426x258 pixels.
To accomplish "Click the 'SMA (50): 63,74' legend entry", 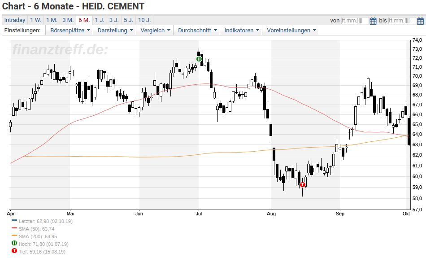I will pos(36,229).
